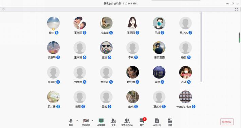The image size is (241, 128).
Task: Open settings grid icon
Action: 170,122
